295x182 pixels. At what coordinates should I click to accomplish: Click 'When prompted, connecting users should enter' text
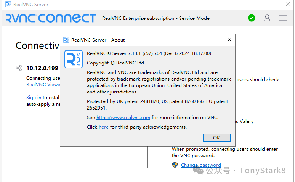(225, 149)
